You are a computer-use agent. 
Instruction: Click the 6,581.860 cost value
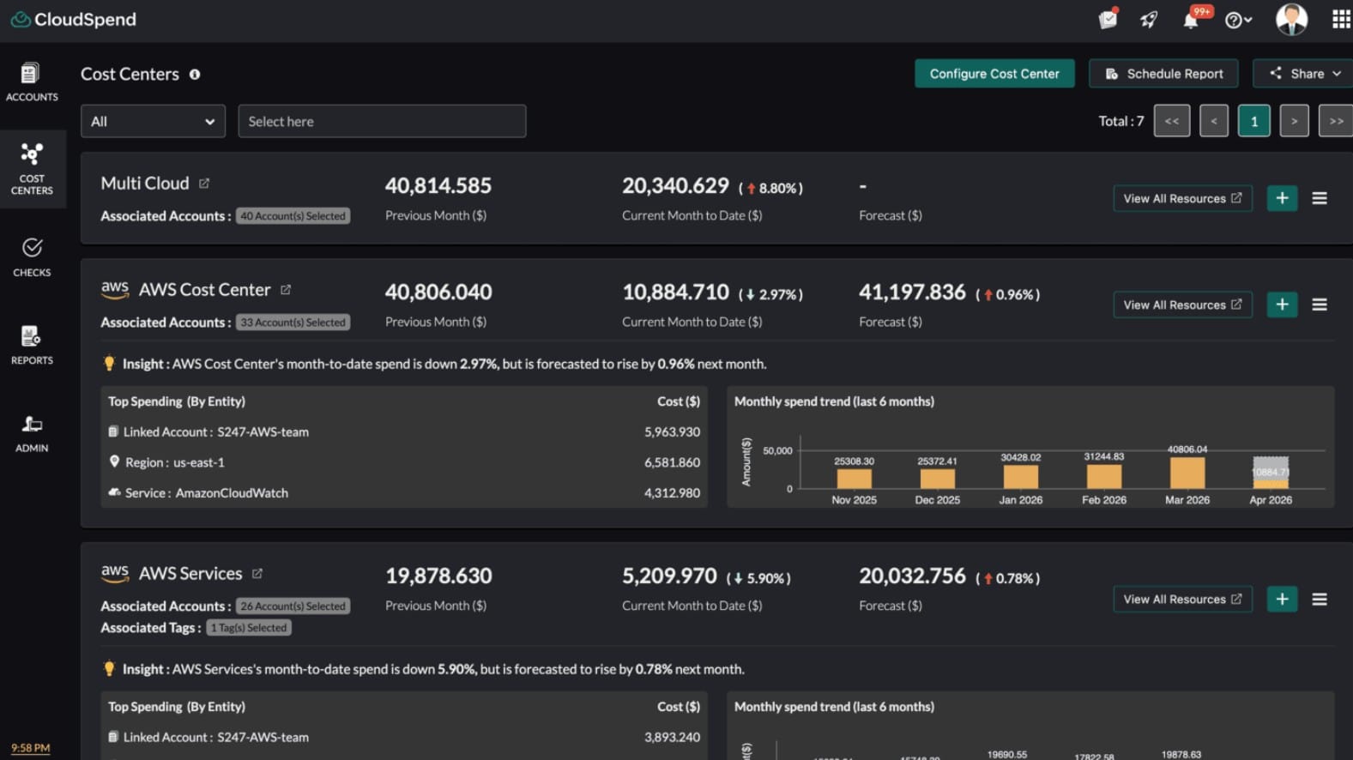click(x=672, y=462)
